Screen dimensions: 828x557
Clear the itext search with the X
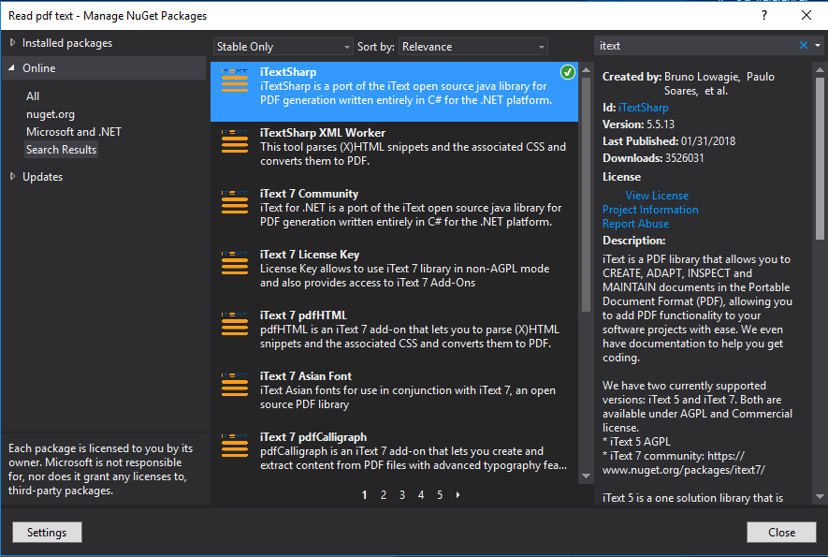pos(802,45)
